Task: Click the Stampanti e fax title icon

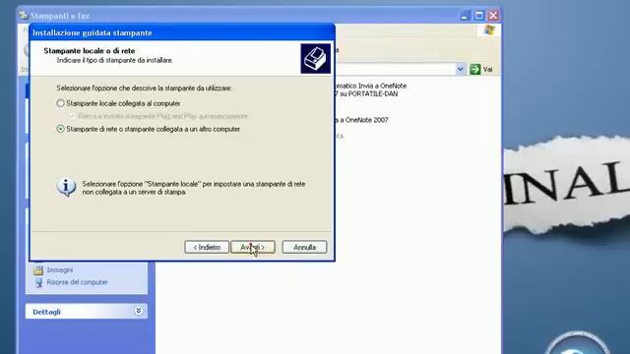Action: pyautogui.click(x=24, y=16)
